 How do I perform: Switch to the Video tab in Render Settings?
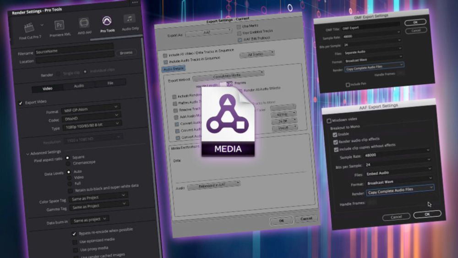48,88
